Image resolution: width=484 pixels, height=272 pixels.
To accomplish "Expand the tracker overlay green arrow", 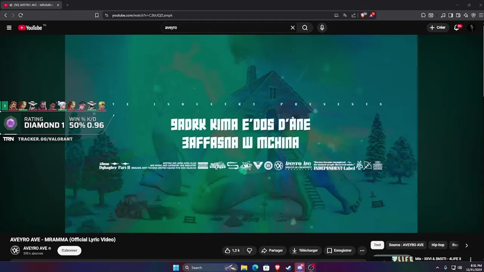I will point(5,105).
